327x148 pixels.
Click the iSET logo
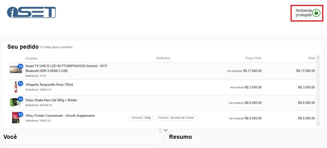31,12
